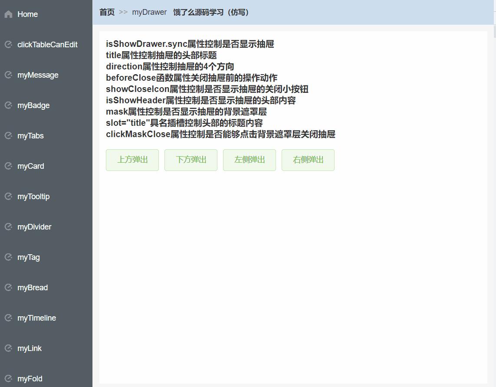Click the Home house icon in sidebar
This screenshot has height=387, width=496.
click(x=9, y=14)
